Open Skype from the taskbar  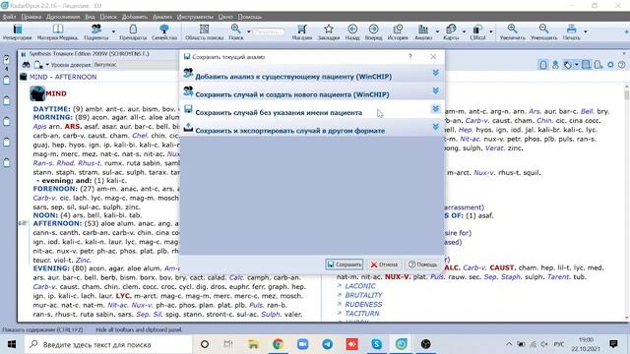click(376, 344)
